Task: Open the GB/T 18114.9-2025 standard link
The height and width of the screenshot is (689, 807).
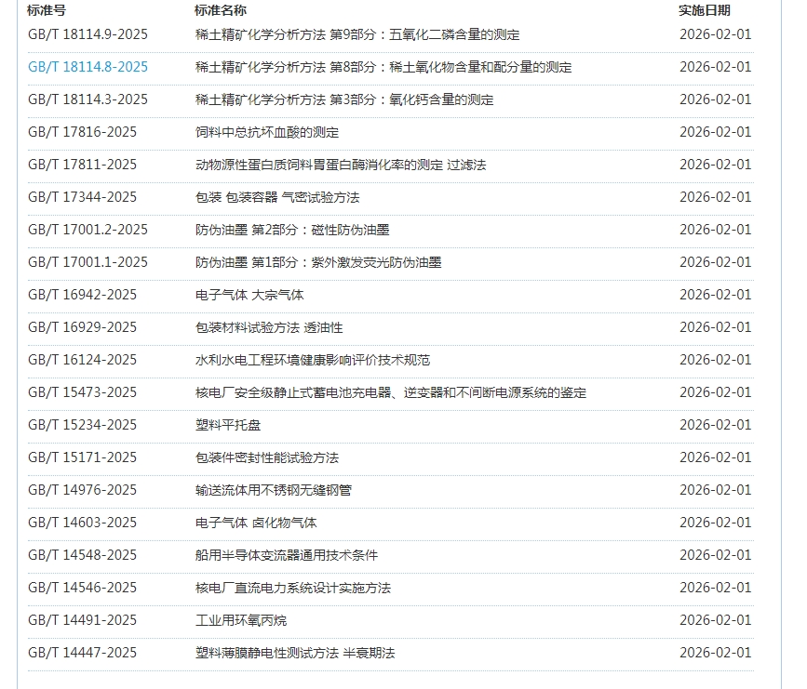Action: point(87,34)
